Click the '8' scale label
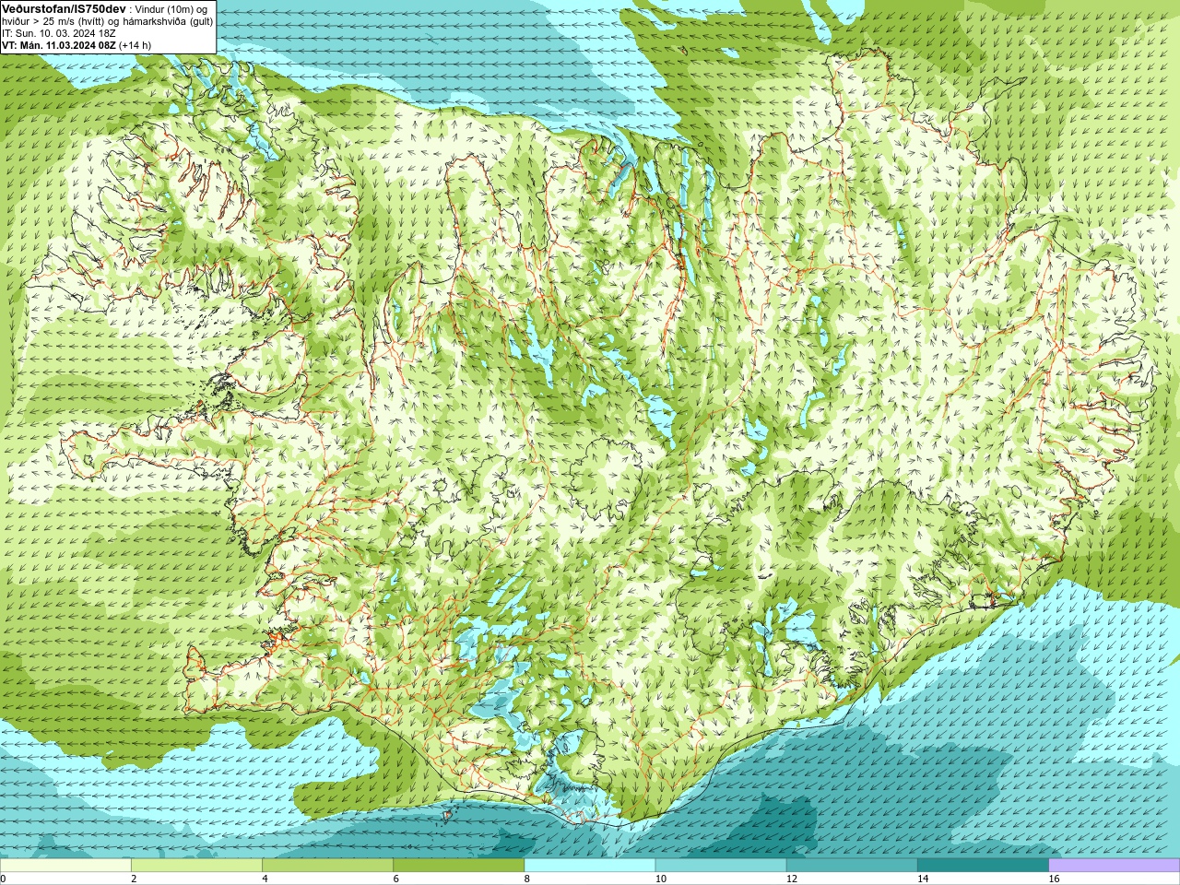The image size is (1180, 885). 527,879
